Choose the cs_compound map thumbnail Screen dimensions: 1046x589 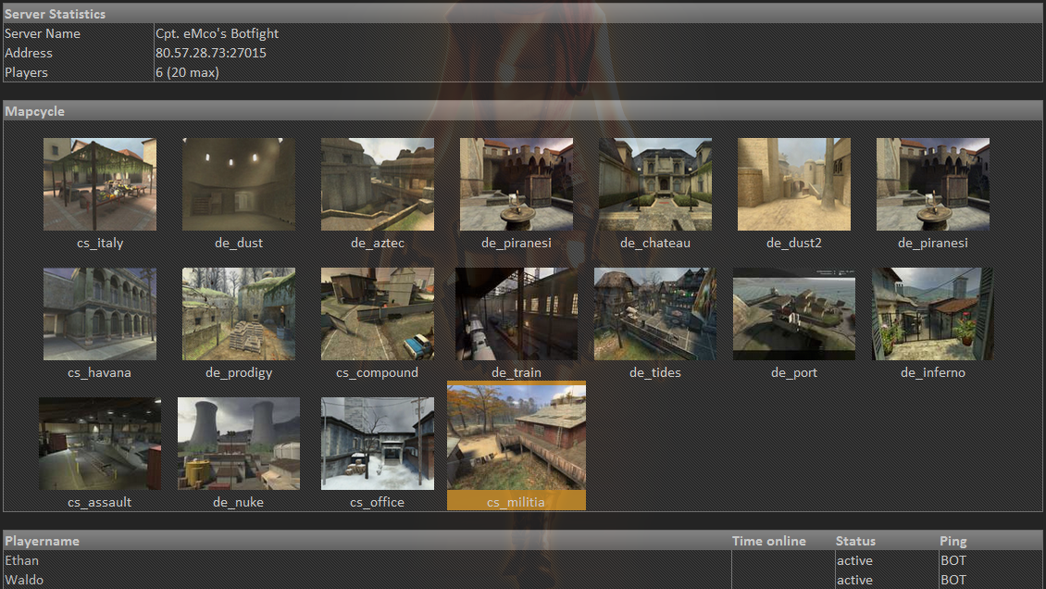pos(378,314)
